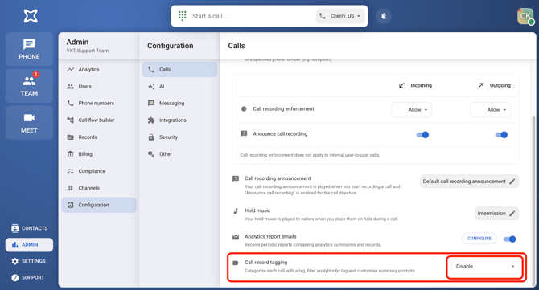Image resolution: width=539 pixels, height=290 pixels.
Task: Click the Call record tagging label icon
Action: click(x=236, y=263)
